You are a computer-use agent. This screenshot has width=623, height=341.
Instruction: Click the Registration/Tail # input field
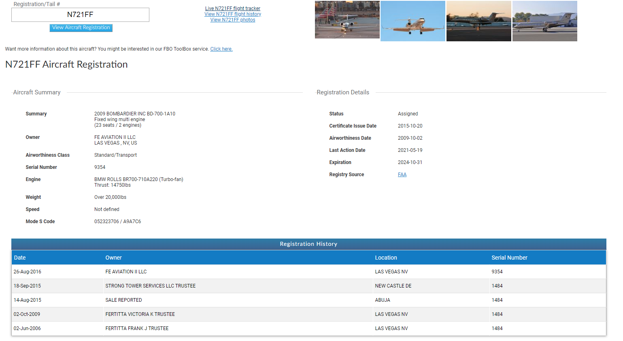coord(80,15)
